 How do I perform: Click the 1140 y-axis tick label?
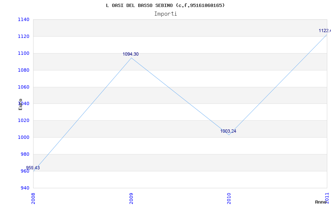(x=24, y=19)
